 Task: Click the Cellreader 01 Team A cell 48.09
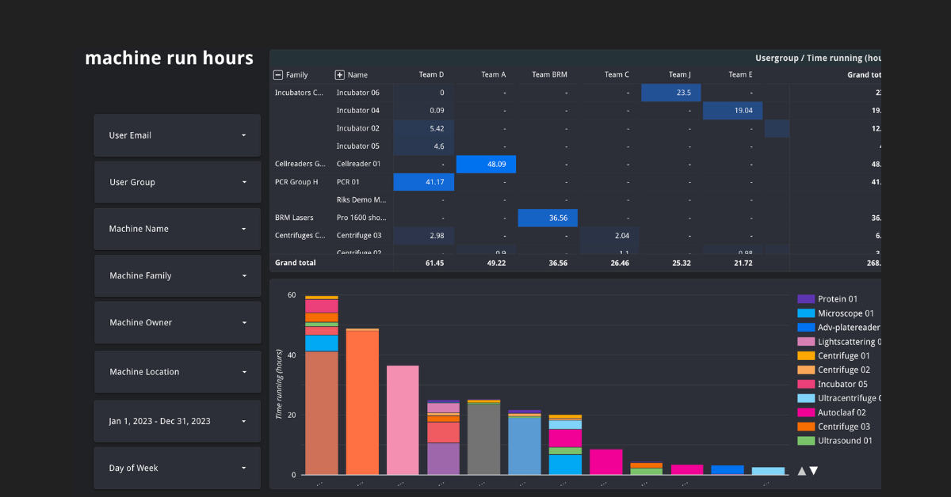487,164
